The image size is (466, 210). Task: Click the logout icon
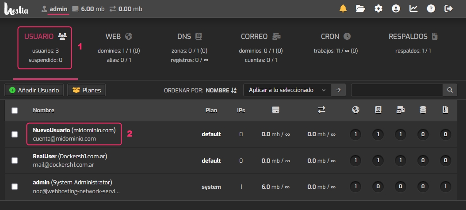pyautogui.click(x=449, y=8)
